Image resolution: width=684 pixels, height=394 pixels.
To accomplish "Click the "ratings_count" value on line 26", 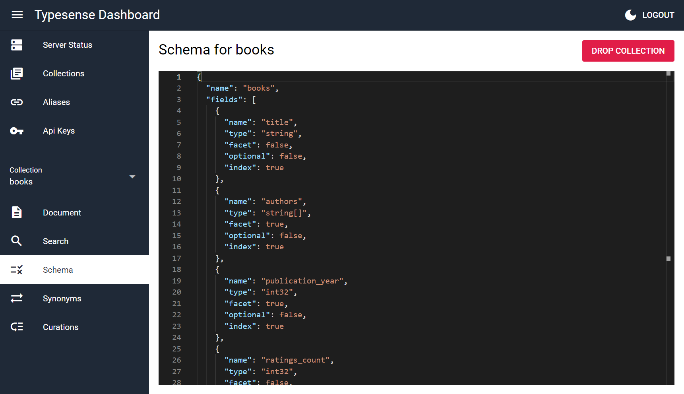I will pyautogui.click(x=295, y=360).
